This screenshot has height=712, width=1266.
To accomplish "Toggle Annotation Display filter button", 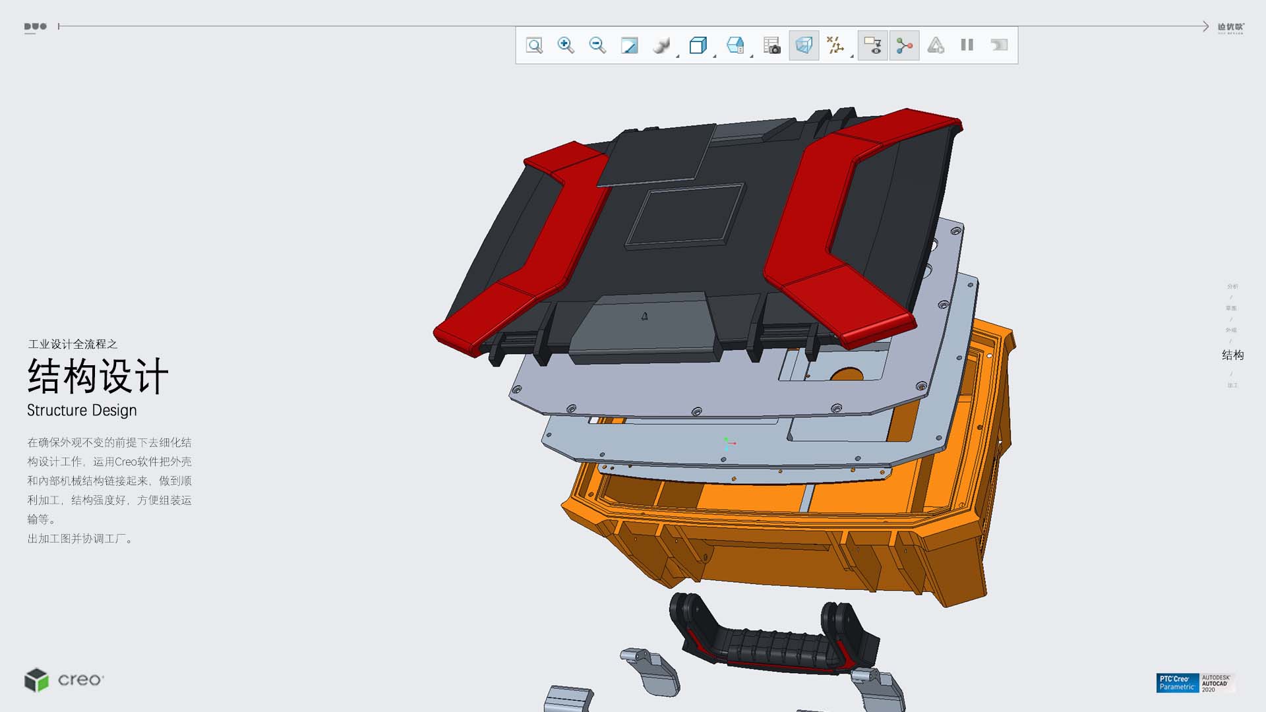I will 872,45.
